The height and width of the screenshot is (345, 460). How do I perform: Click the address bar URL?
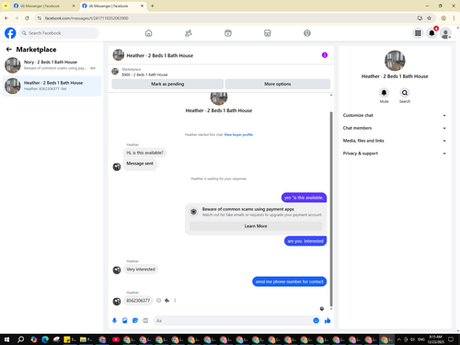86,18
